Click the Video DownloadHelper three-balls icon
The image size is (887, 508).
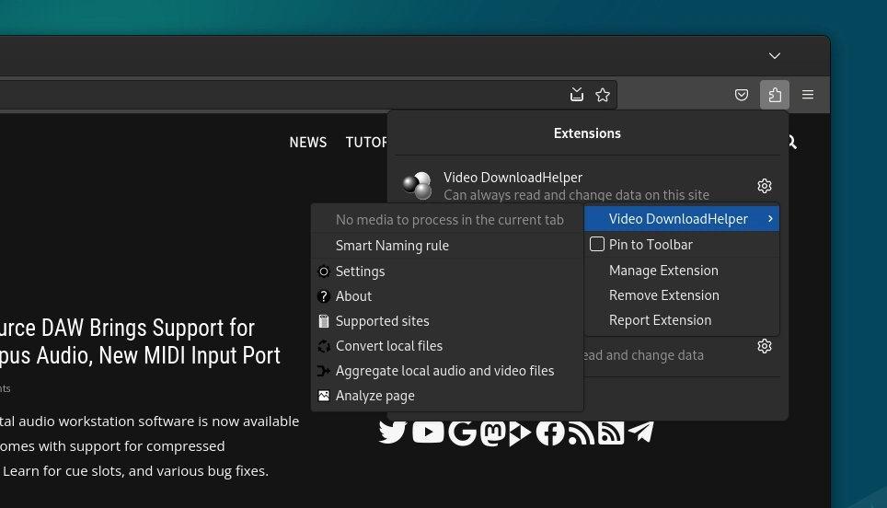click(417, 185)
